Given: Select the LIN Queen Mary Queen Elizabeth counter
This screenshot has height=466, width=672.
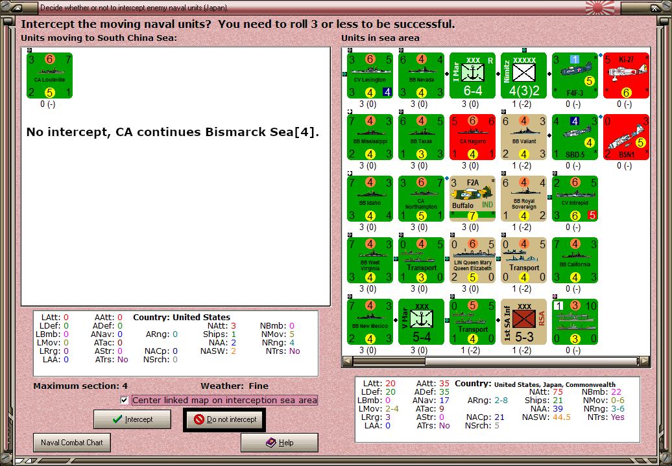Looking at the screenshot, I should click(473, 261).
